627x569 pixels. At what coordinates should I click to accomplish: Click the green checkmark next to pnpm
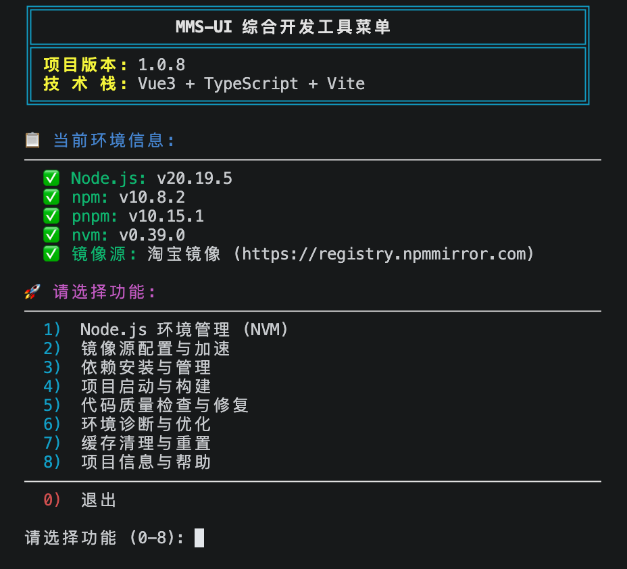(51, 216)
